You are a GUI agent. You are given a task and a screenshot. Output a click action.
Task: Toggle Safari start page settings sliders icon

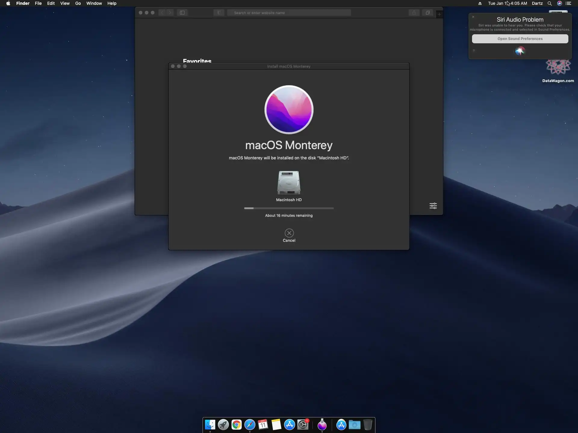coord(433,206)
